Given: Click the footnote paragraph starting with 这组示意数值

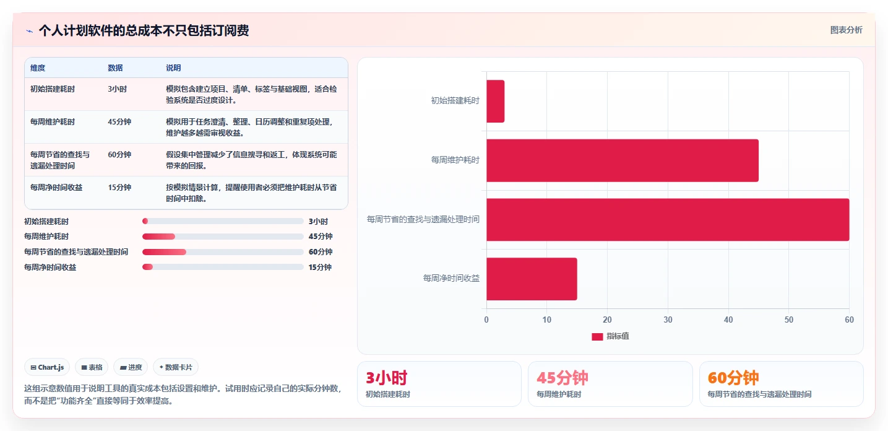Looking at the screenshot, I should (x=182, y=394).
